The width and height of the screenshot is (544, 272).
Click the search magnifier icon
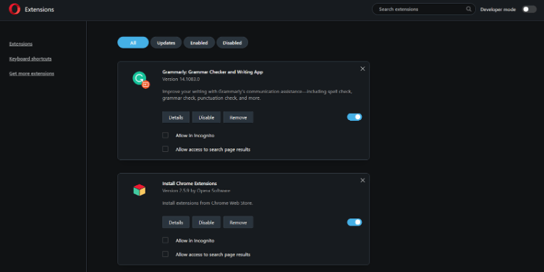click(x=469, y=9)
